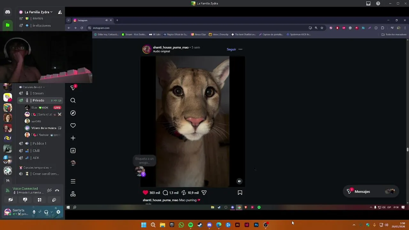
Task: Open the Meta apps grid icon
Action: 73,194
